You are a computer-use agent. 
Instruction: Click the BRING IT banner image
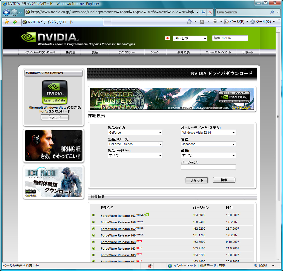coord(53,146)
